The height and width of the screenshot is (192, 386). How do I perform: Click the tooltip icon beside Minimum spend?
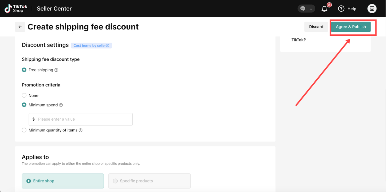click(61, 105)
